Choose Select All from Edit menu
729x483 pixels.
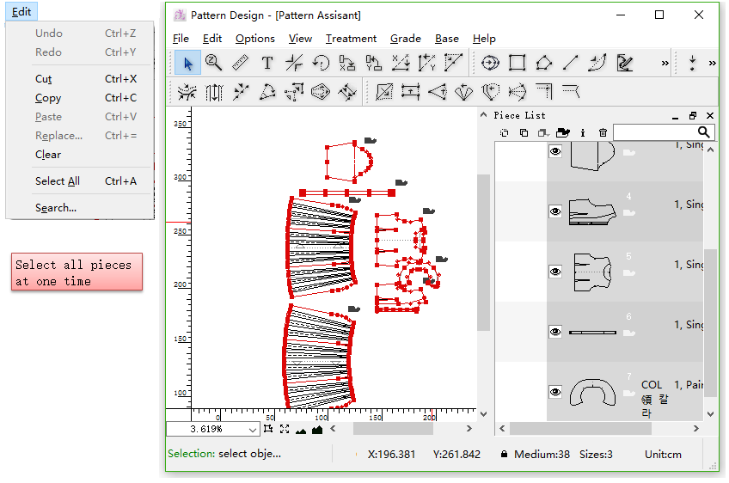pyautogui.click(x=58, y=181)
